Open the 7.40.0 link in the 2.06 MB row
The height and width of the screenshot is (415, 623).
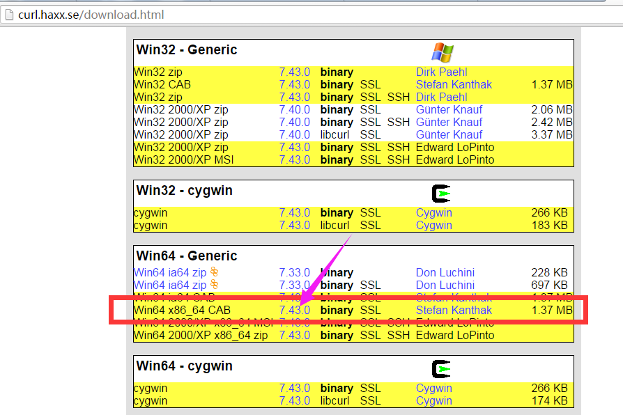pos(294,109)
